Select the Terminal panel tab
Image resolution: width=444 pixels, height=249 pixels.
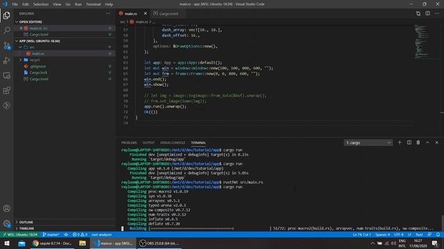coord(198,143)
